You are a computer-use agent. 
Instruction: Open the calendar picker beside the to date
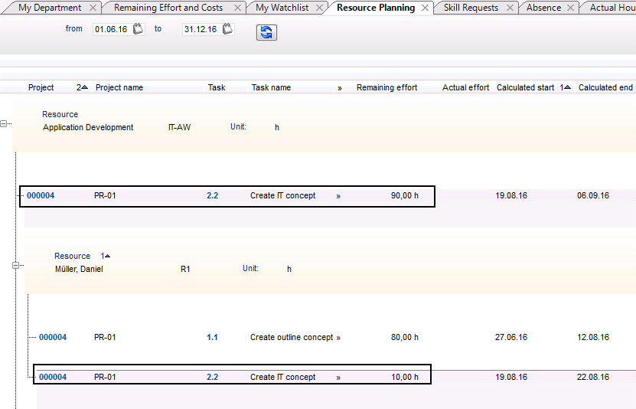coord(228,29)
